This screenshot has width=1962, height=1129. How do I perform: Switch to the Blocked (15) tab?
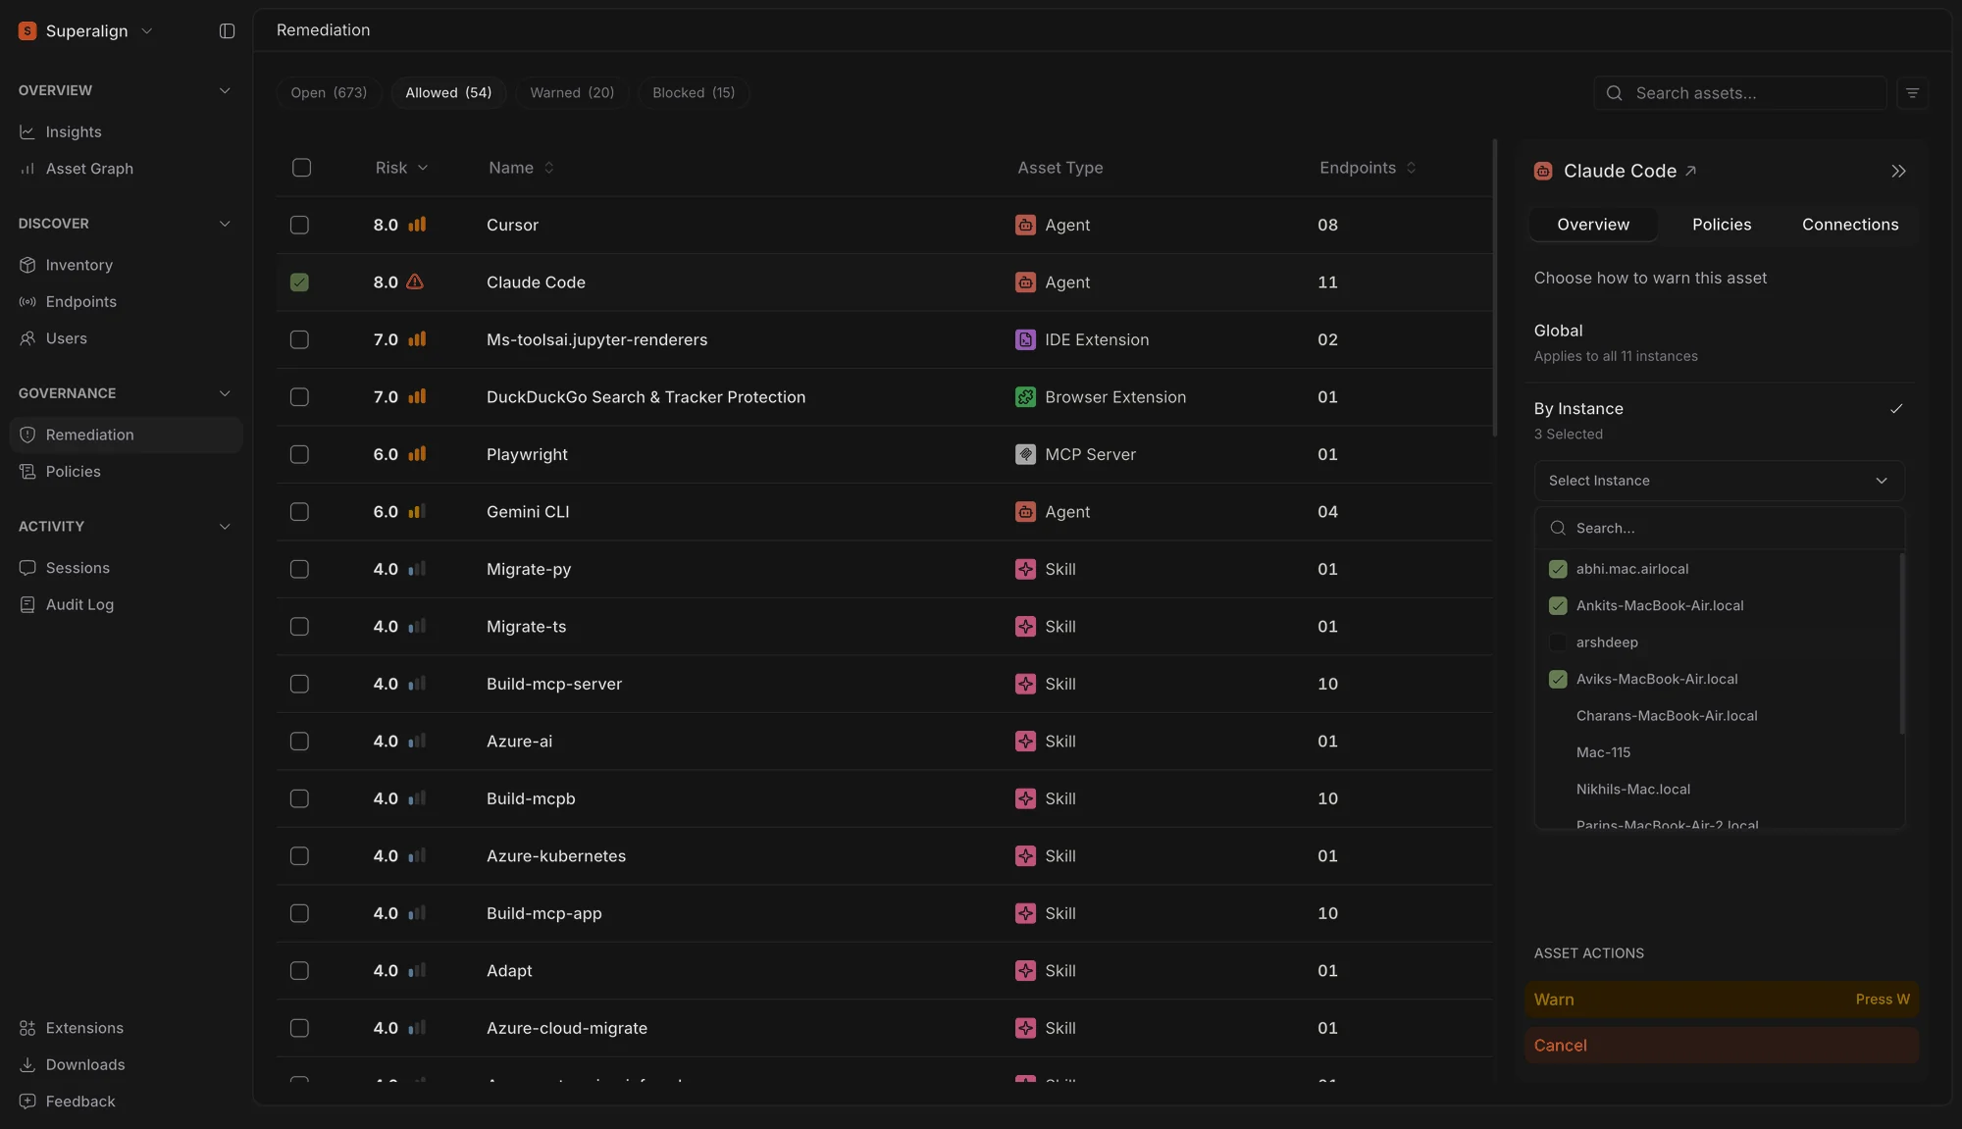694,93
